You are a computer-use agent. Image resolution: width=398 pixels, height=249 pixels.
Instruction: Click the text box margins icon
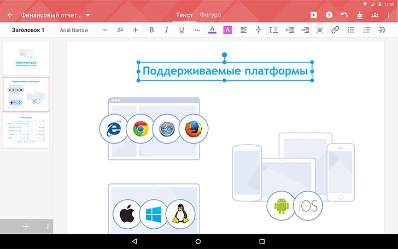[320, 30]
